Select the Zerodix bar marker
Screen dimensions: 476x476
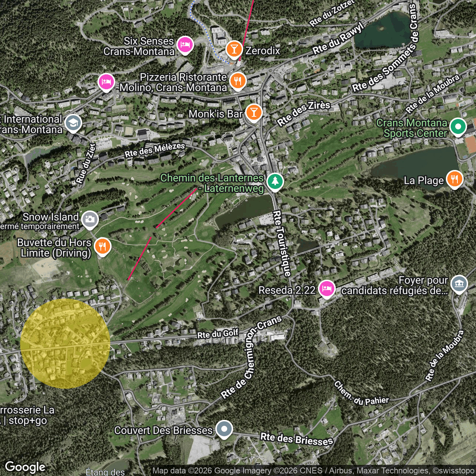tap(234, 49)
